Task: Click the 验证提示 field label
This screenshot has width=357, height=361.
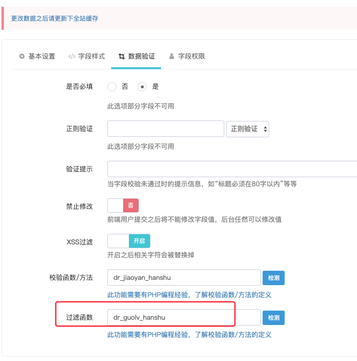Action: (x=80, y=169)
